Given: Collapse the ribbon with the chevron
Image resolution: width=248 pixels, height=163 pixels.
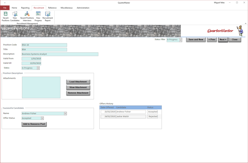Looking at the screenshot, I should (246, 23).
